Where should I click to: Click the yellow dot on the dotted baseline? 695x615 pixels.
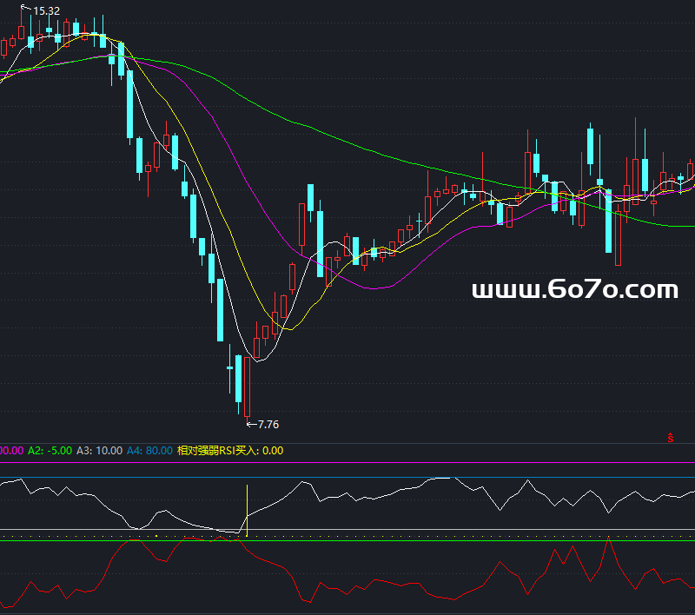pos(155,536)
